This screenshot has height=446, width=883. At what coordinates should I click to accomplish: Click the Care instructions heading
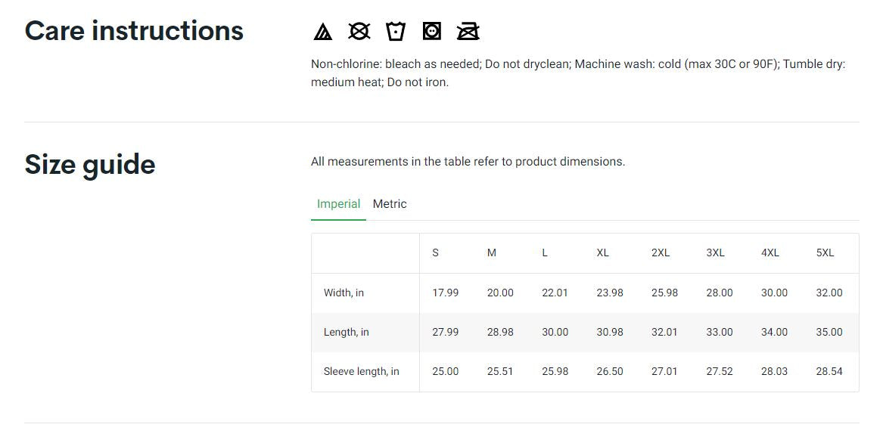click(x=134, y=31)
